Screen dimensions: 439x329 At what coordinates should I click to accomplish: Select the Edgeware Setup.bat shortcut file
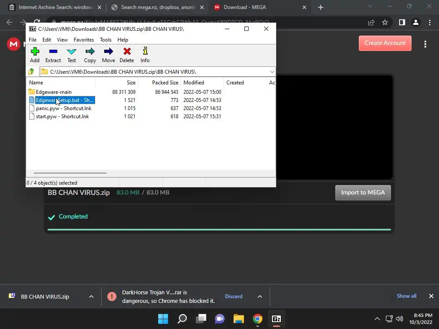65,100
